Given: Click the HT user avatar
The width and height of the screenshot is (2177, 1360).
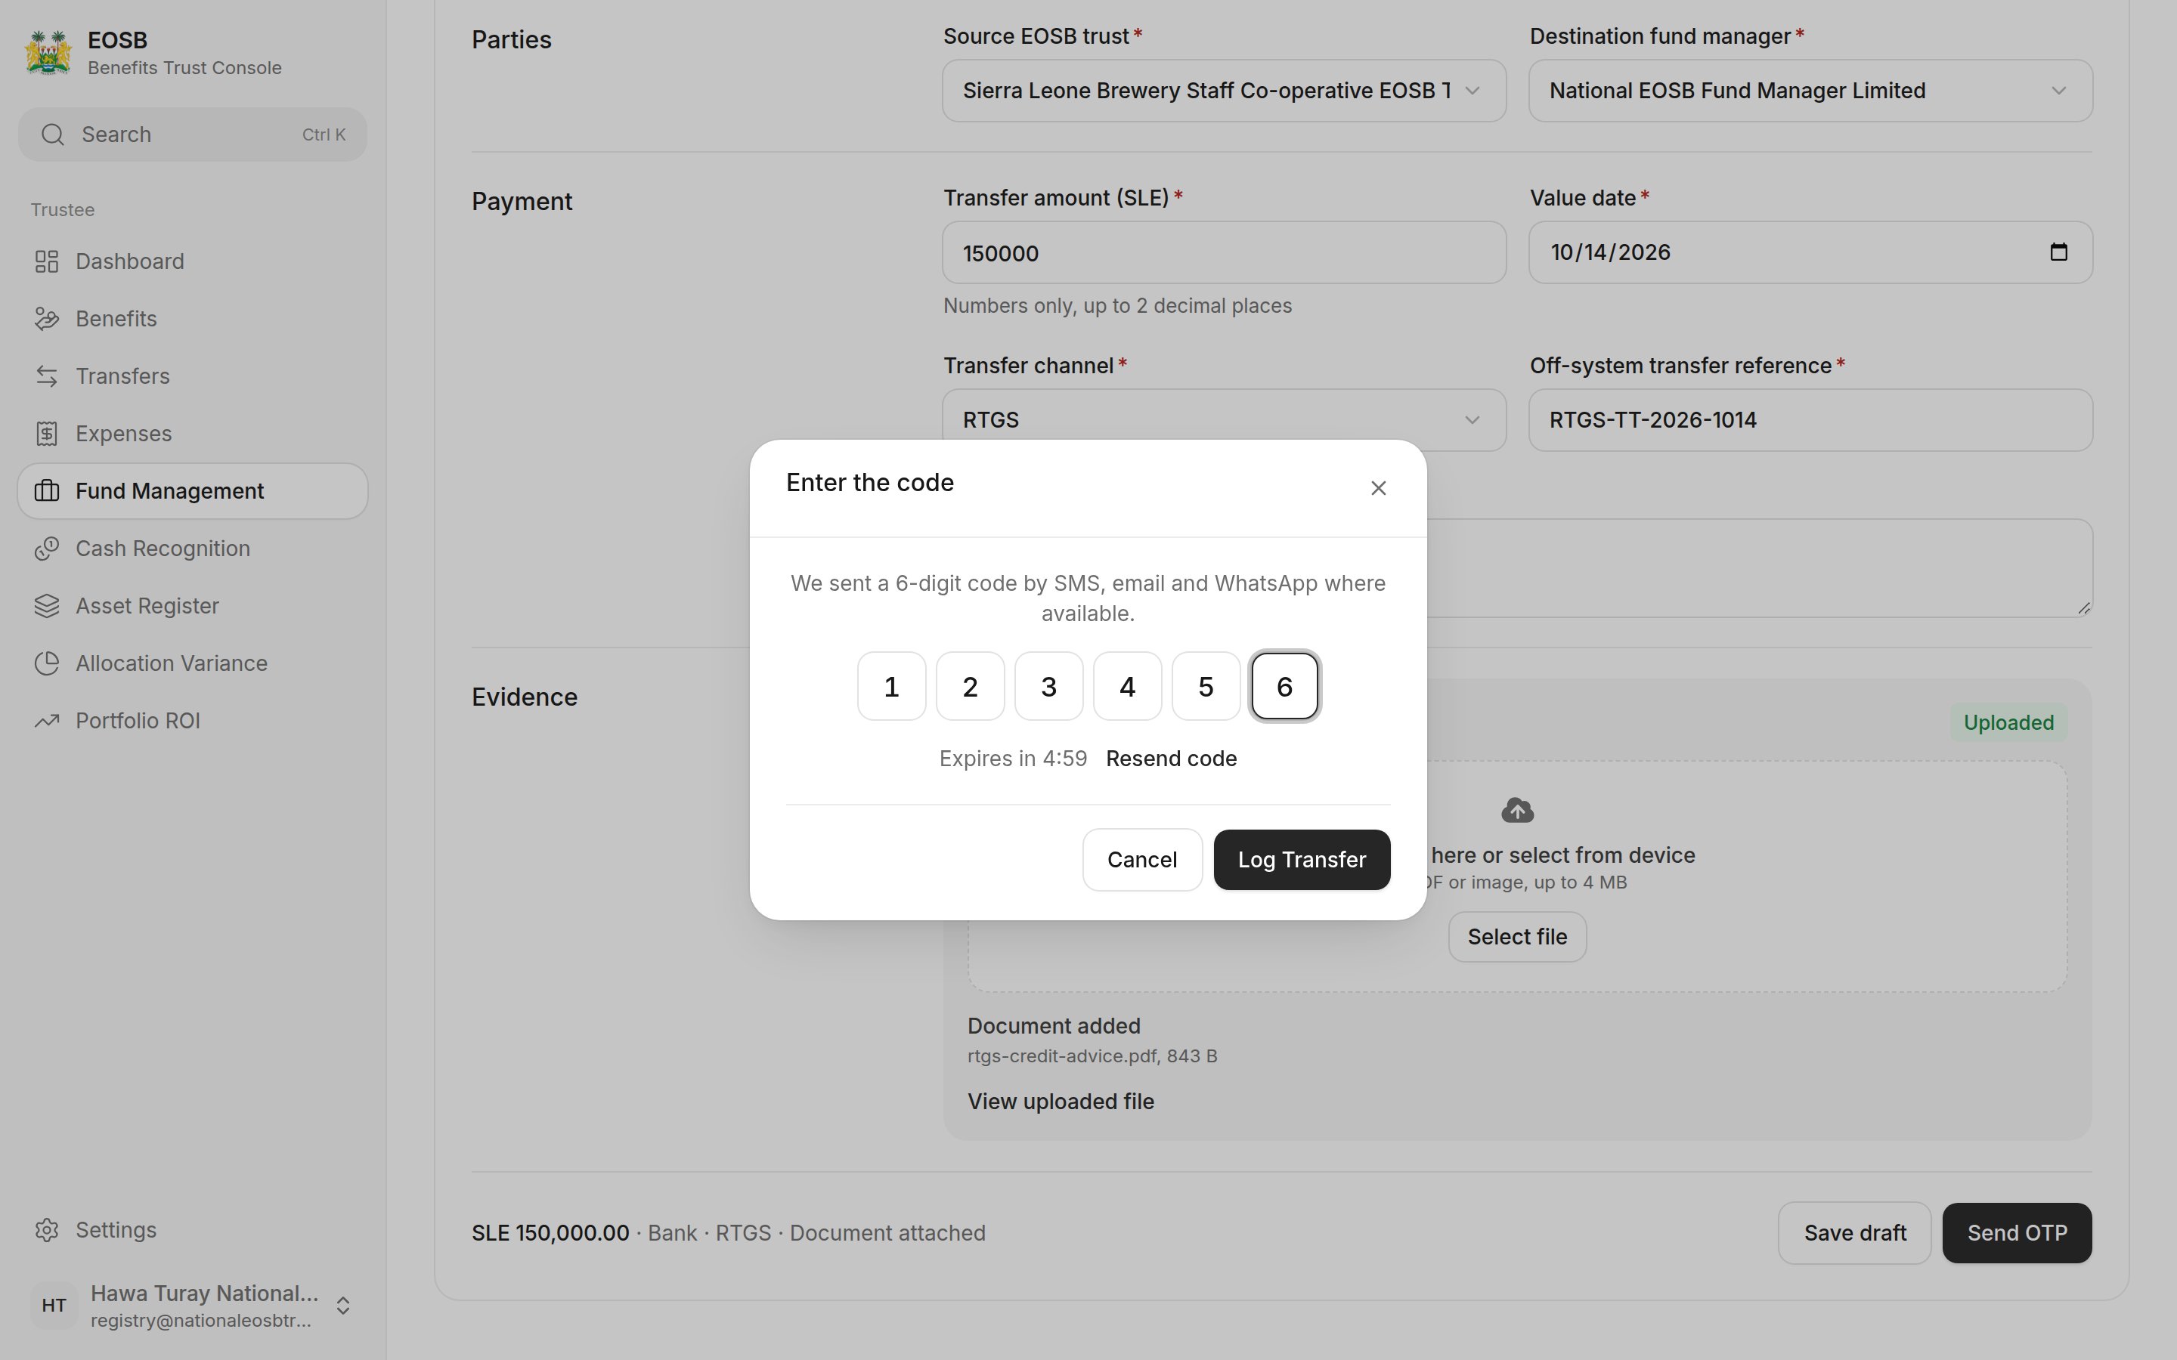Looking at the screenshot, I should click(54, 1305).
